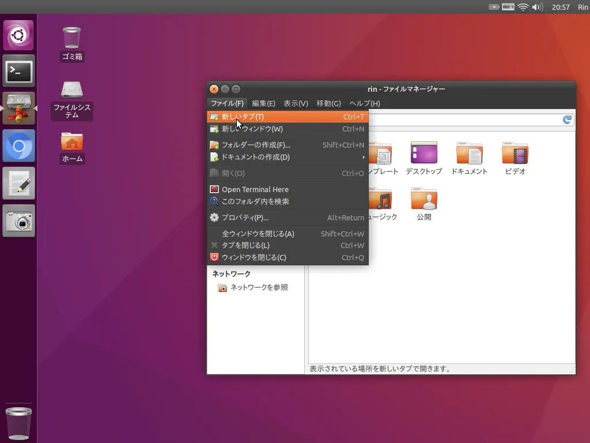Image resolution: width=590 pixels, height=443 pixels.
Task: Browse Network (ネットワークを参照) in sidebar
Action: [x=259, y=287]
